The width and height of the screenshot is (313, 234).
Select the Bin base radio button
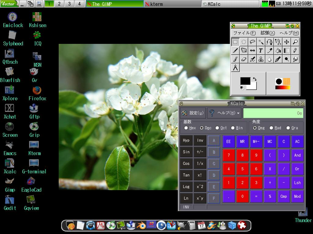pos(233,128)
